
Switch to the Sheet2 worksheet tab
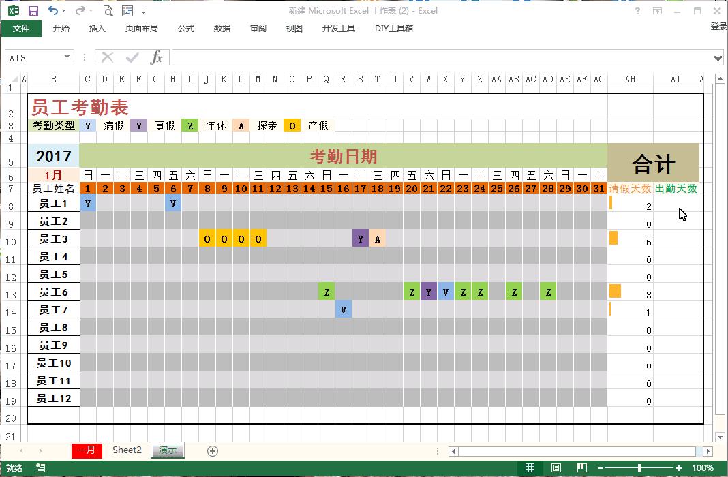pos(127,450)
